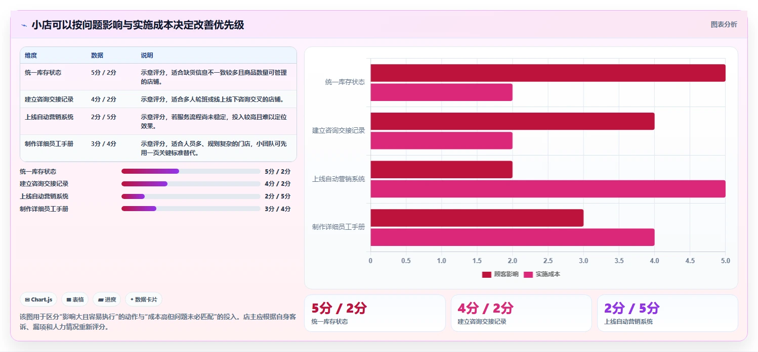Select the Chart.js chip
Screen dimensions: 758x352
pyautogui.click(x=39, y=299)
